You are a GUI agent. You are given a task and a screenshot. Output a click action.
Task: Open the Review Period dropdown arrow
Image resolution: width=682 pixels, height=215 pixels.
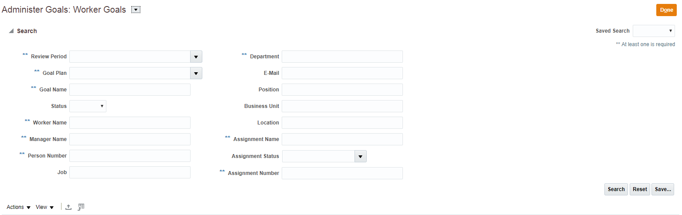tap(196, 57)
